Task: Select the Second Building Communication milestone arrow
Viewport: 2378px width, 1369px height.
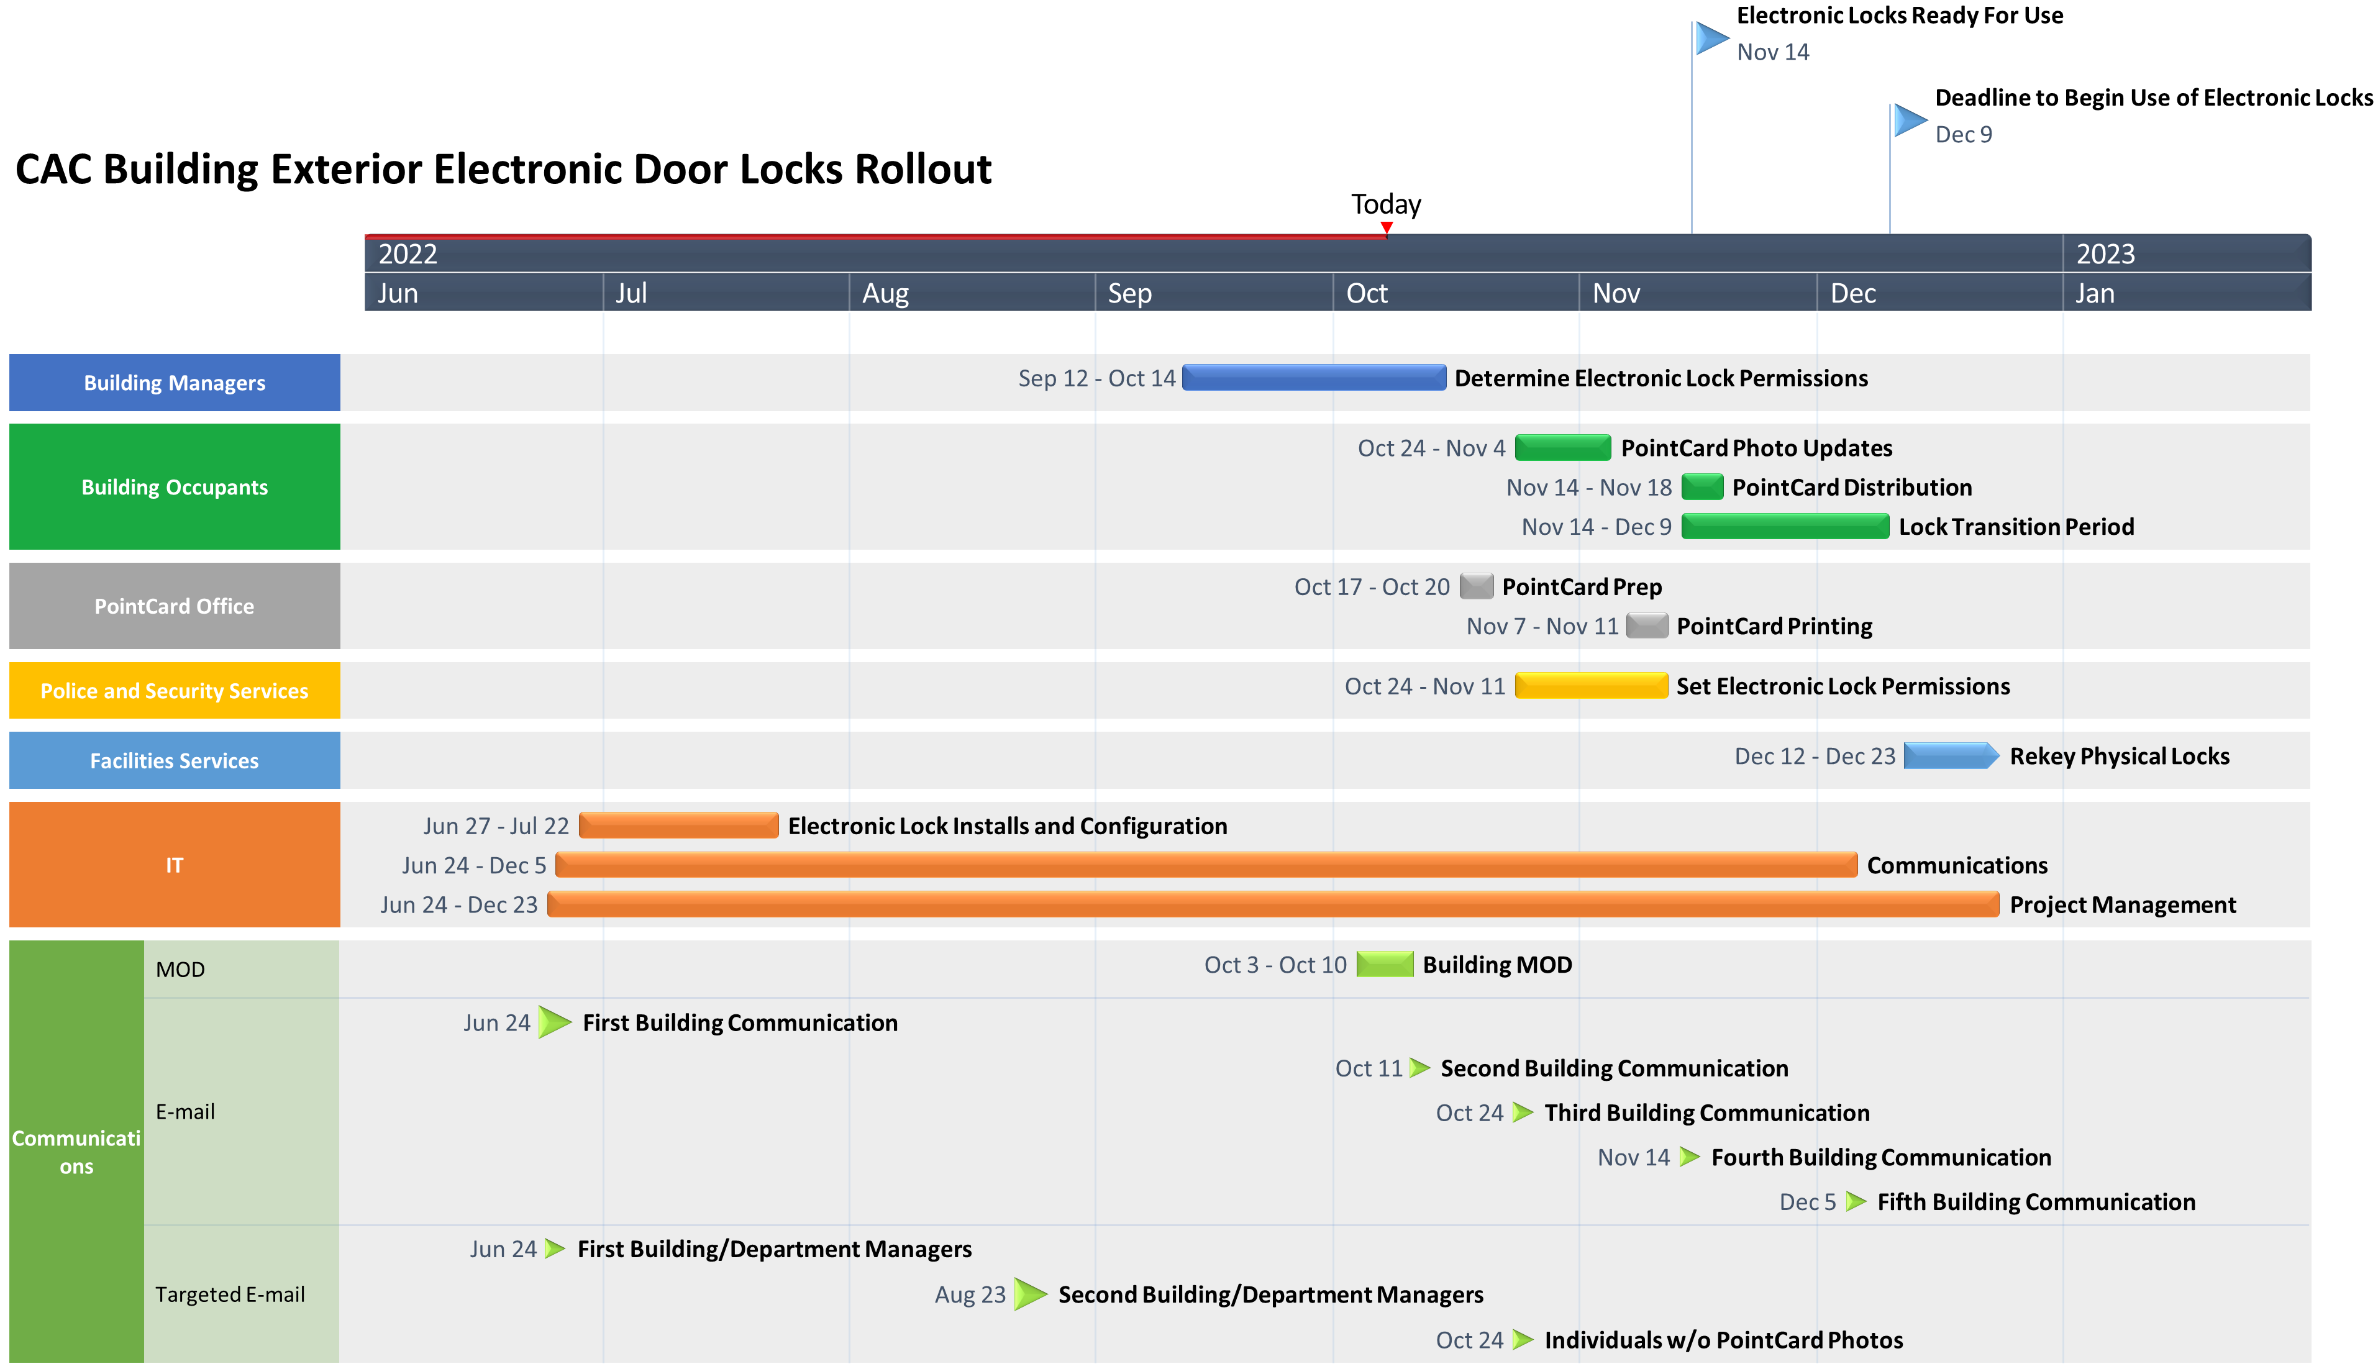Action: click(x=1420, y=1068)
